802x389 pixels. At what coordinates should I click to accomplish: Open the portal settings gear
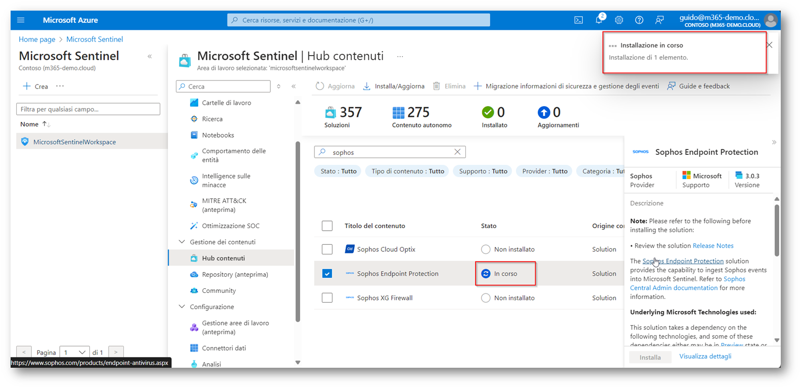(x=619, y=20)
